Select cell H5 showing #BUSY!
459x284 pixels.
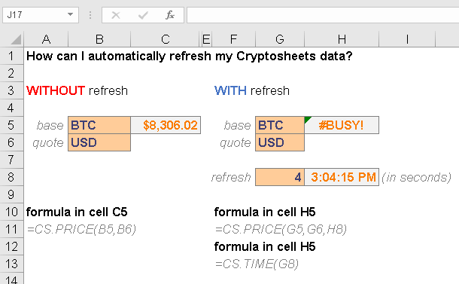[x=342, y=125]
